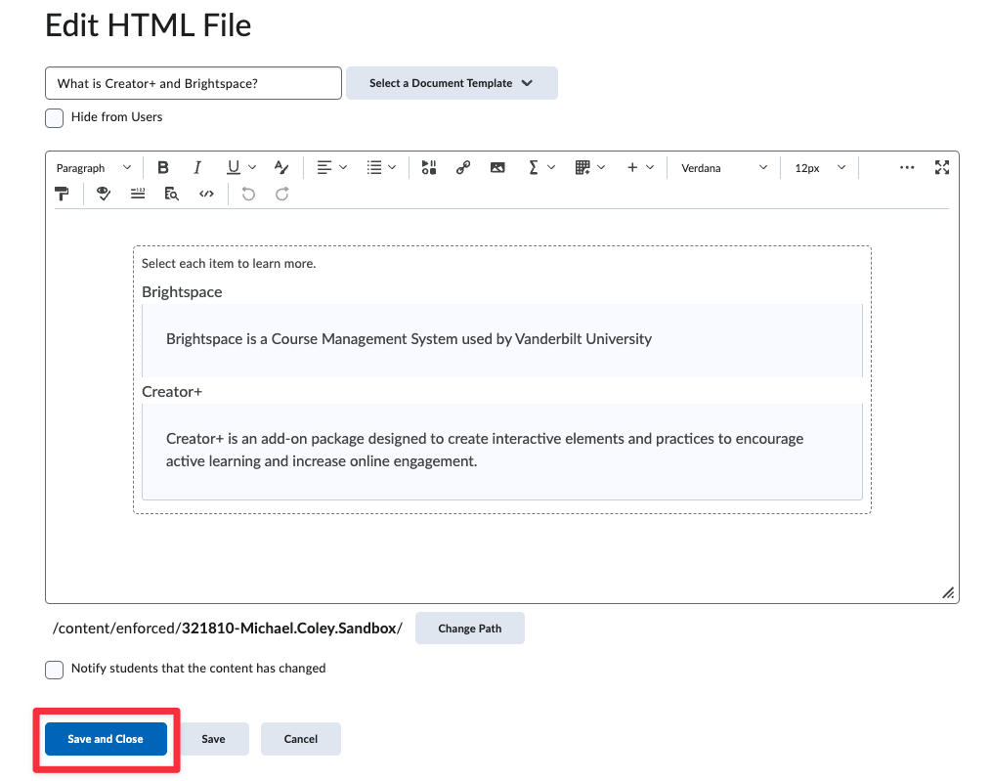Check the Hide from Users checkbox
992x781 pixels.
click(x=55, y=117)
